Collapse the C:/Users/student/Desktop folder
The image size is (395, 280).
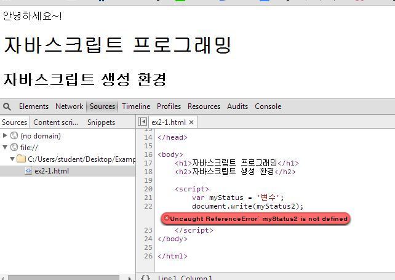12,159
